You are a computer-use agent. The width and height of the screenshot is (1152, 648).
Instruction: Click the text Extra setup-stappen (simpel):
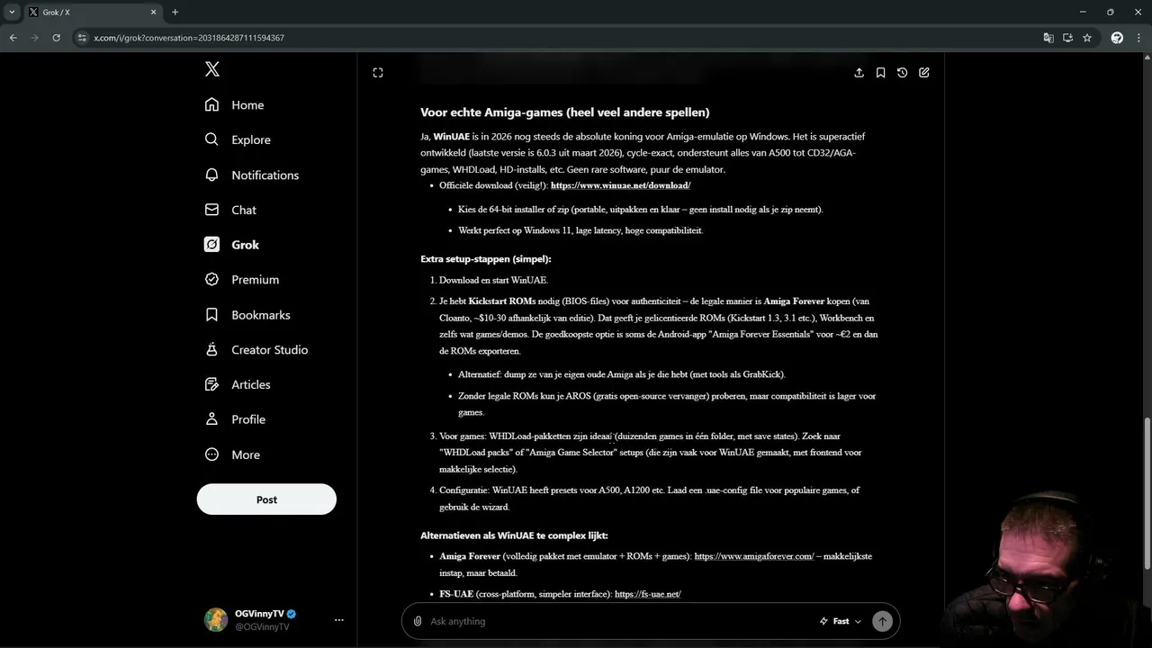[485, 259]
